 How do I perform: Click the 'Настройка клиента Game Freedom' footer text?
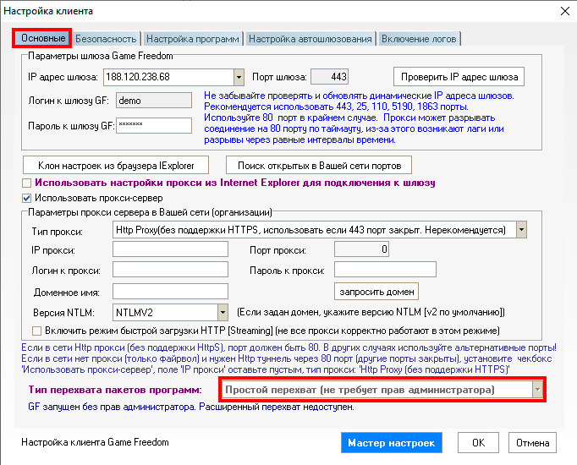(95, 442)
